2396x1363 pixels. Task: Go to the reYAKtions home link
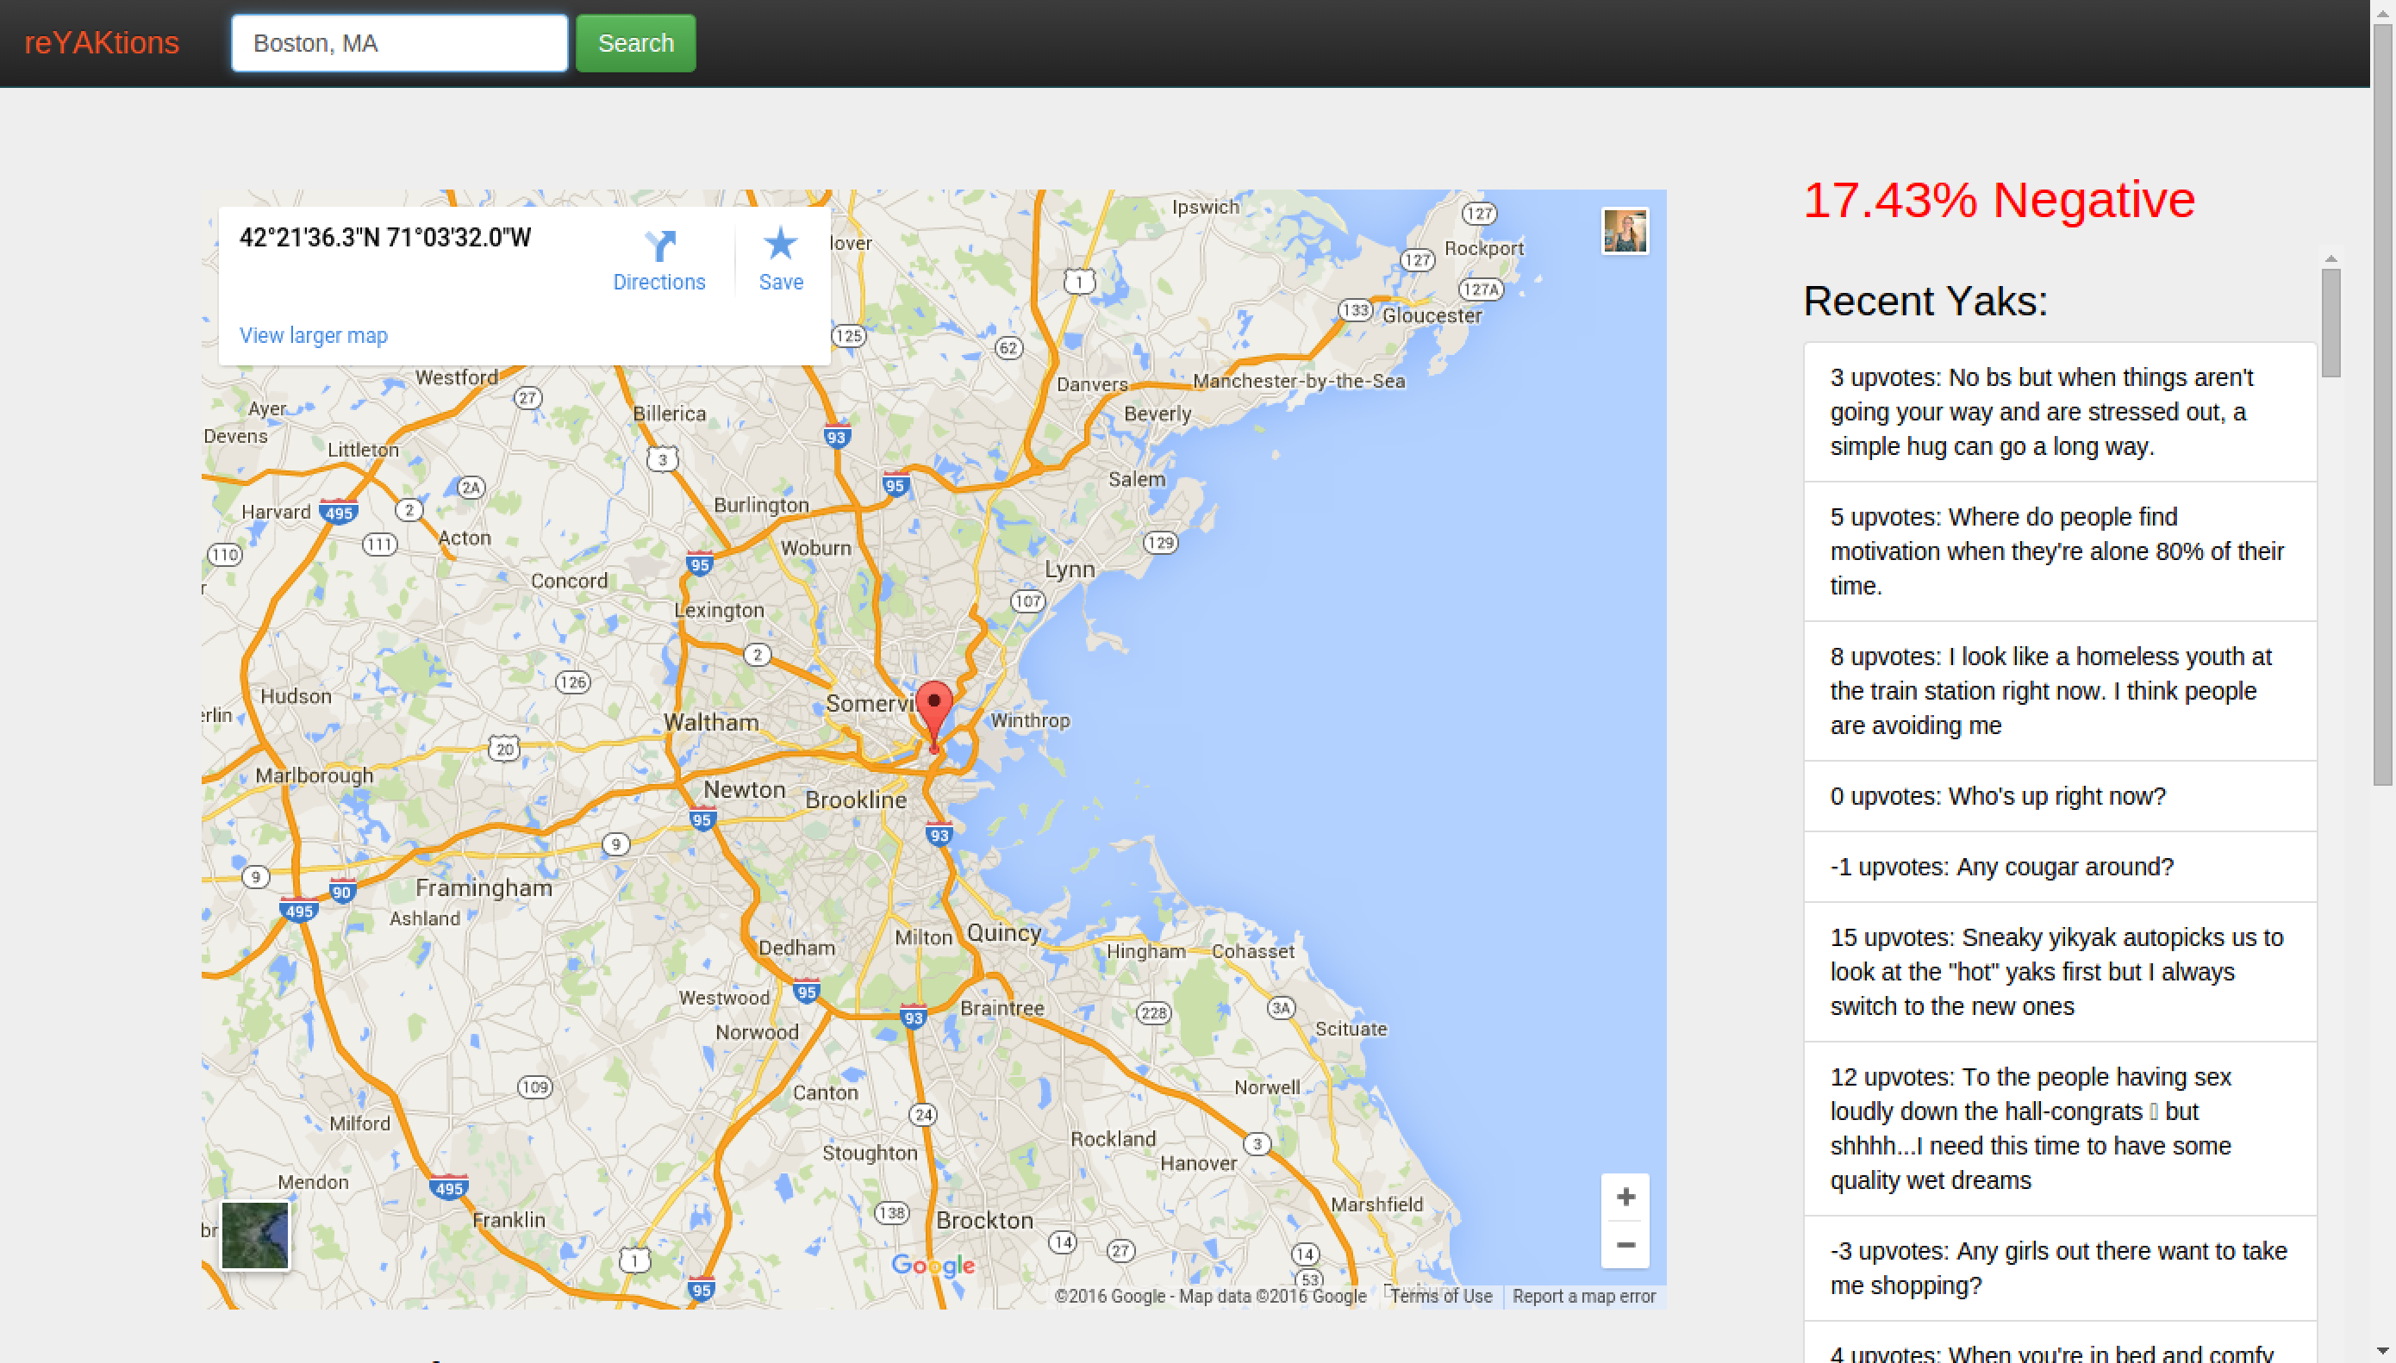101,43
